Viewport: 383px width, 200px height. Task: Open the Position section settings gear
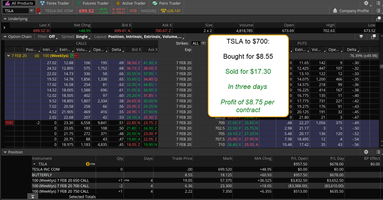[x=366, y=152]
